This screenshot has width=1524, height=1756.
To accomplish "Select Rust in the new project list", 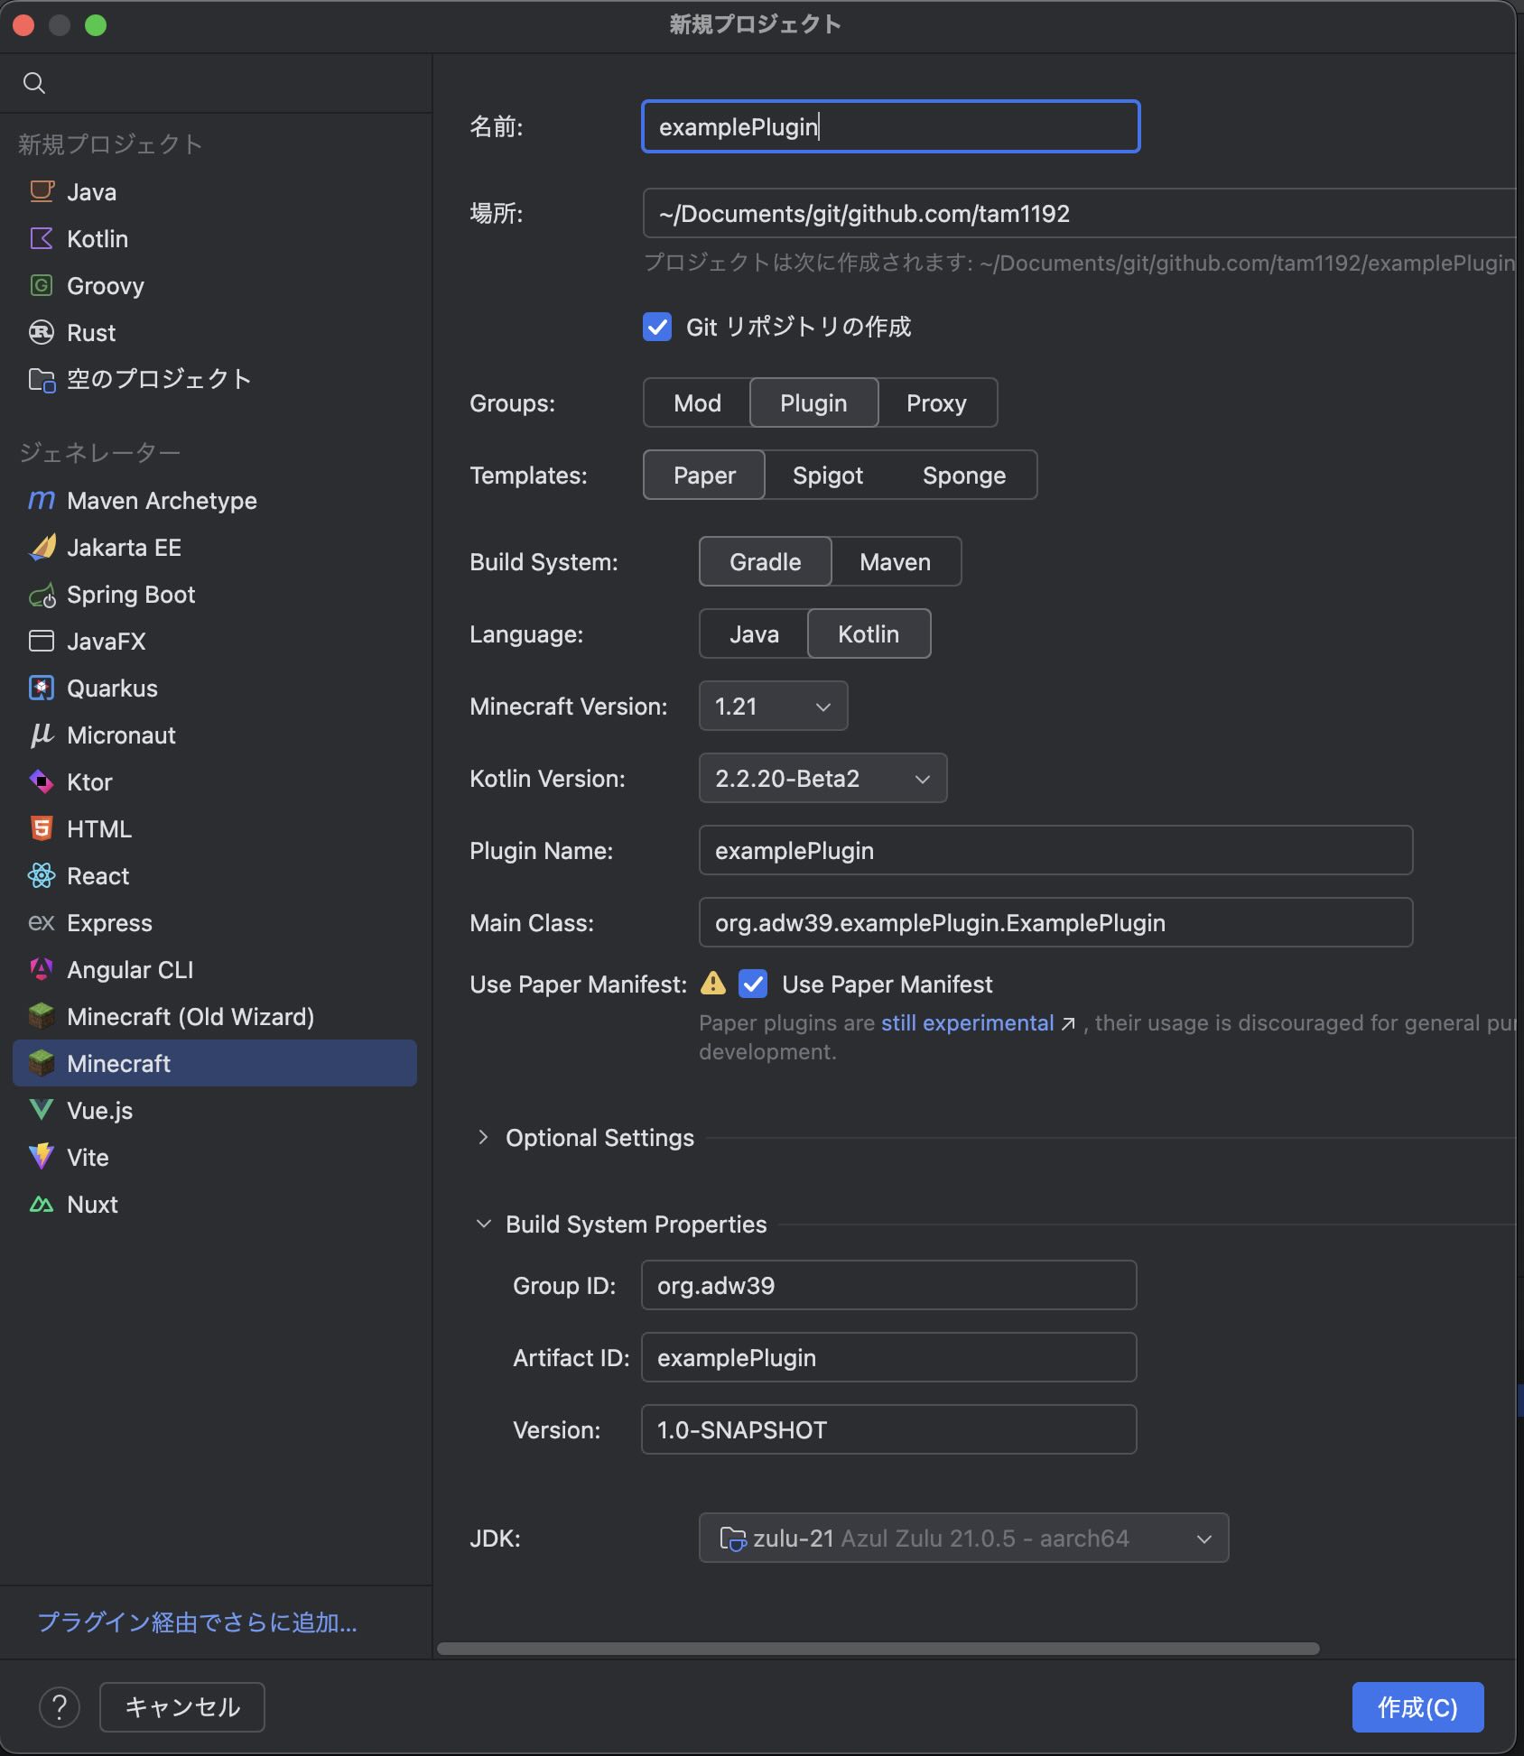I will click(x=215, y=332).
